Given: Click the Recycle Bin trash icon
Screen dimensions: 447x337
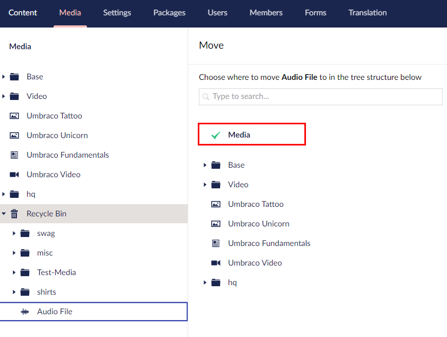Looking at the screenshot, I should [x=14, y=214].
